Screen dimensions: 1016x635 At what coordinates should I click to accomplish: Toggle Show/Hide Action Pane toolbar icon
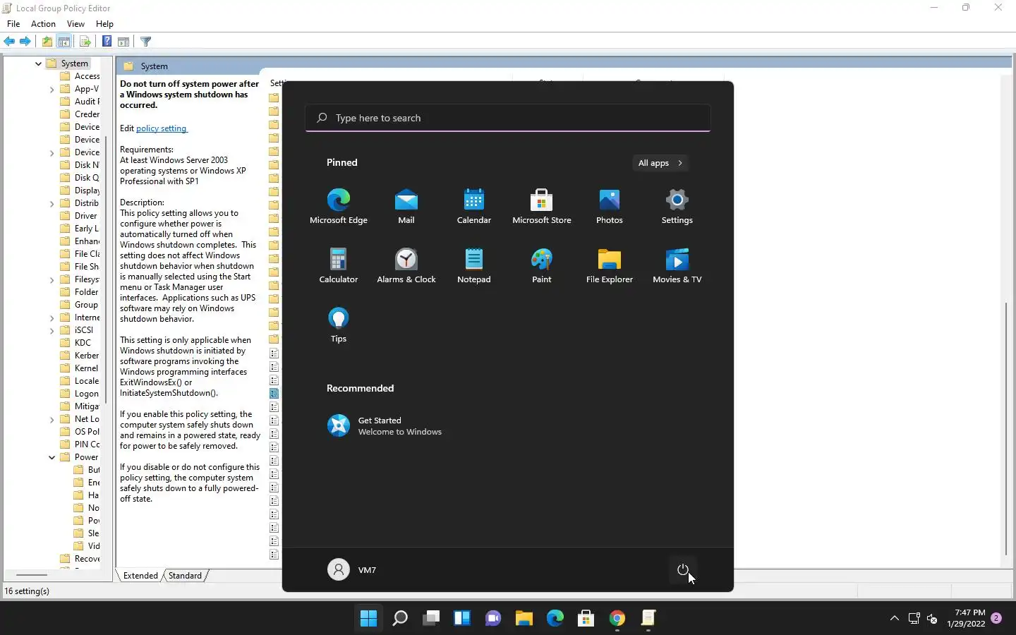pyautogui.click(x=123, y=42)
